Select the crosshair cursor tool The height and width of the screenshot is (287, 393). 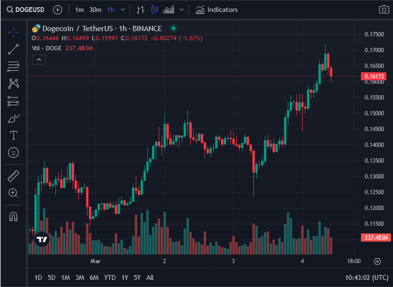click(13, 32)
